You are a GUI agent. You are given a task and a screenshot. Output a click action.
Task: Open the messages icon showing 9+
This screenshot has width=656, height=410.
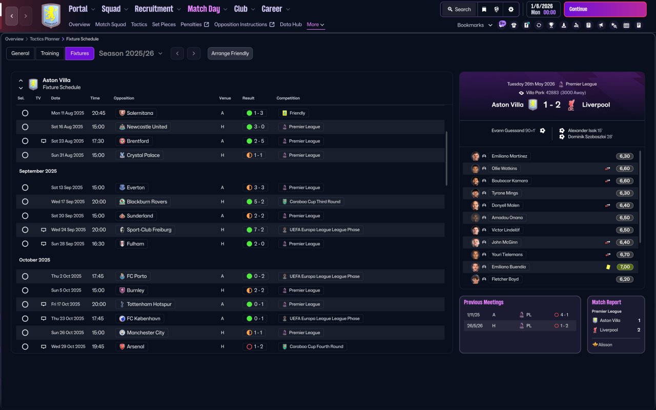[x=502, y=25]
